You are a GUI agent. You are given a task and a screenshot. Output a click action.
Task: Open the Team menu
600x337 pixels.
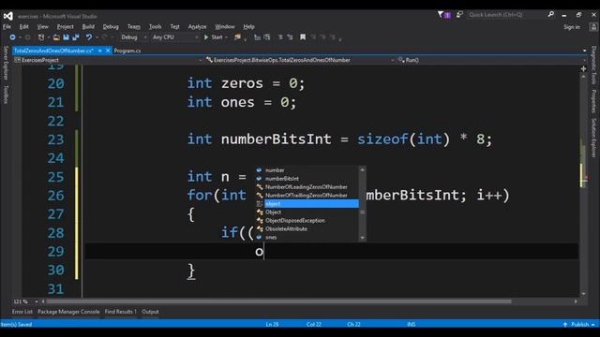133,27
